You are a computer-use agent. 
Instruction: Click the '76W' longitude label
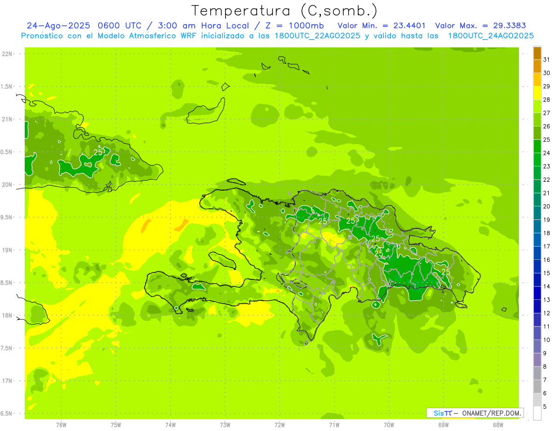click(61, 425)
